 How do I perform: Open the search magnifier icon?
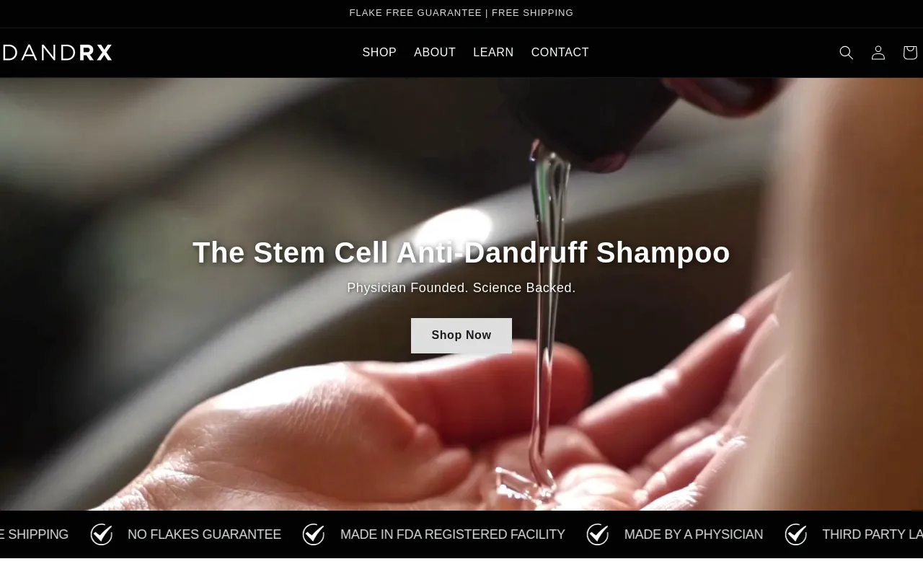(x=847, y=53)
